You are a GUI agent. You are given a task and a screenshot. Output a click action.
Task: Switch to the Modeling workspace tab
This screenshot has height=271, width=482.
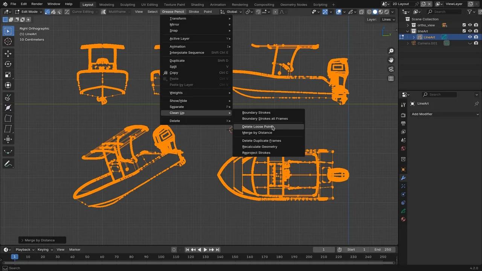pyautogui.click(x=107, y=5)
